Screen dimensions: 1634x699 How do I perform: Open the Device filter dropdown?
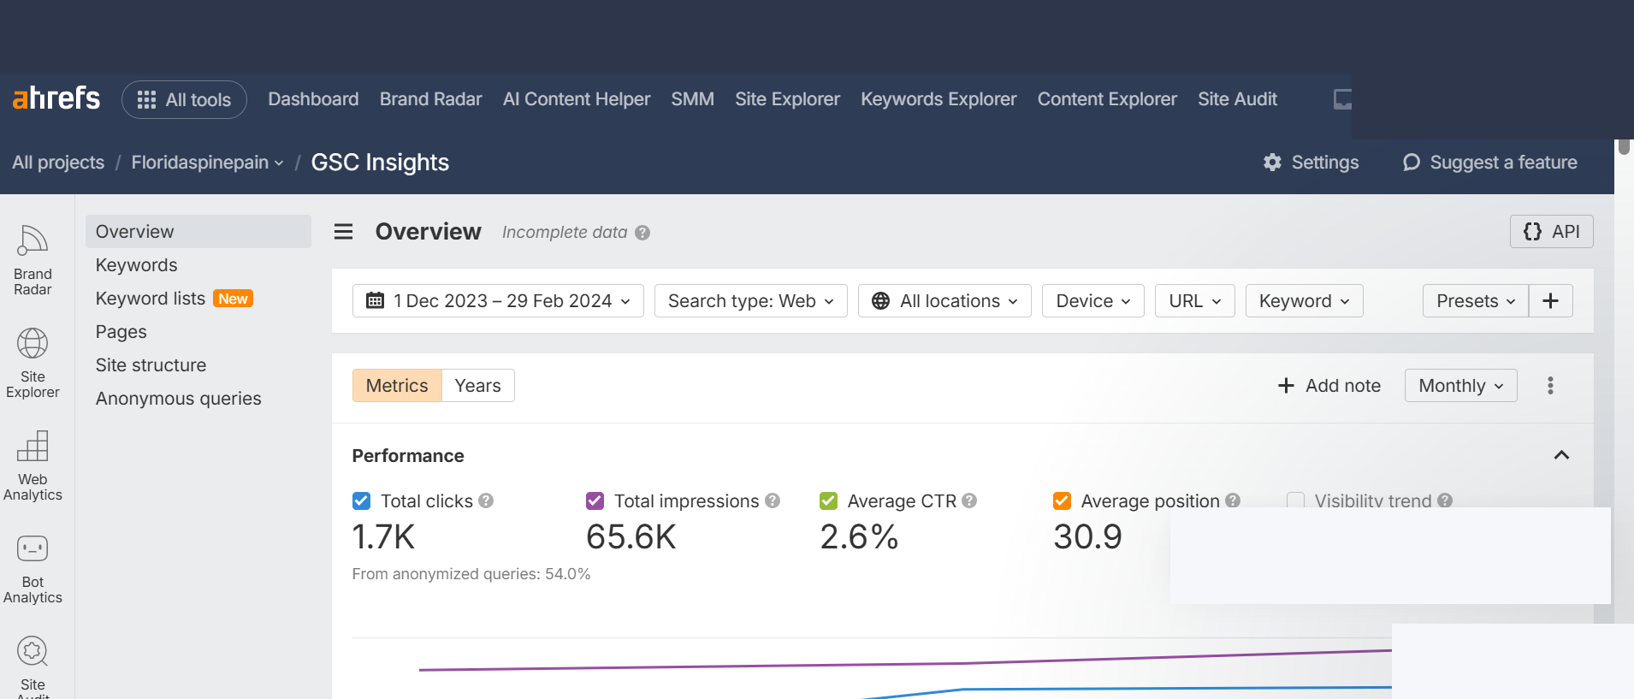[x=1092, y=301]
